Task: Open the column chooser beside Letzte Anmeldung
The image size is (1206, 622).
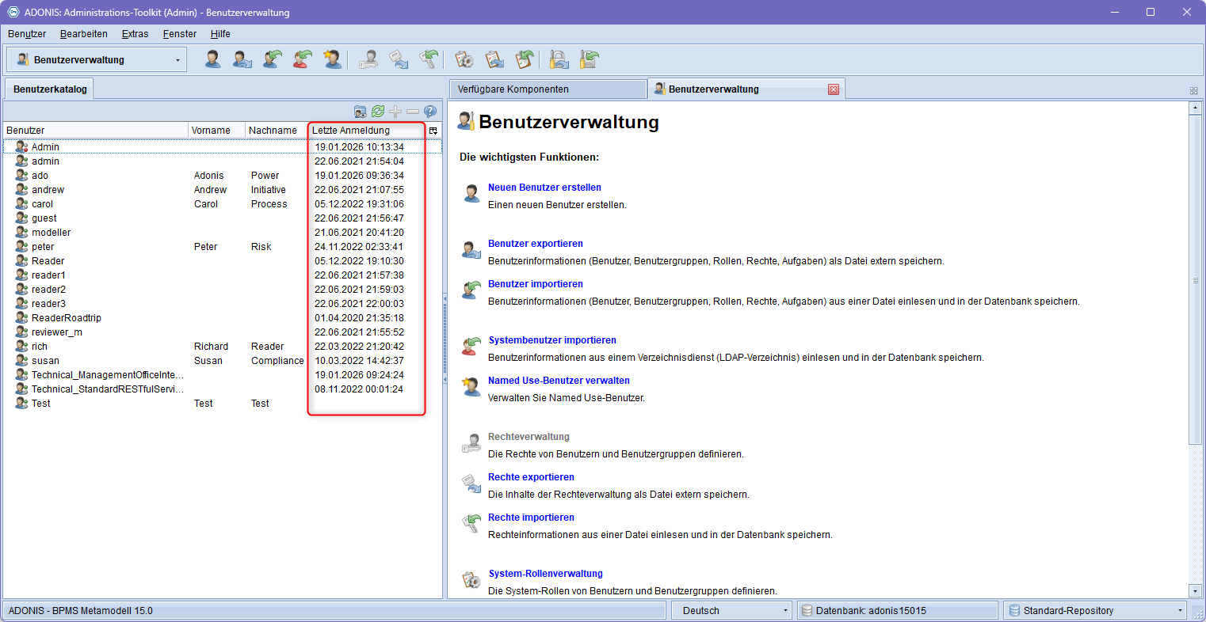Action: (x=433, y=131)
